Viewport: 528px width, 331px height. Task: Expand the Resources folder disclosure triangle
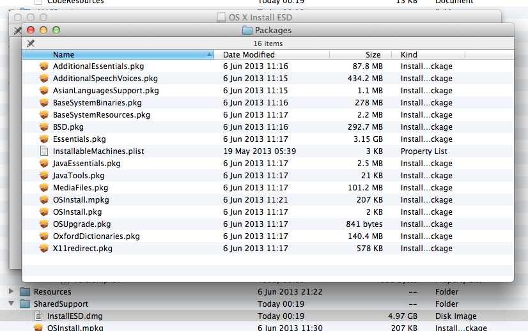[11, 291]
